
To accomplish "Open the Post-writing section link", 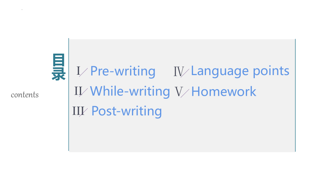I will click(x=126, y=111).
